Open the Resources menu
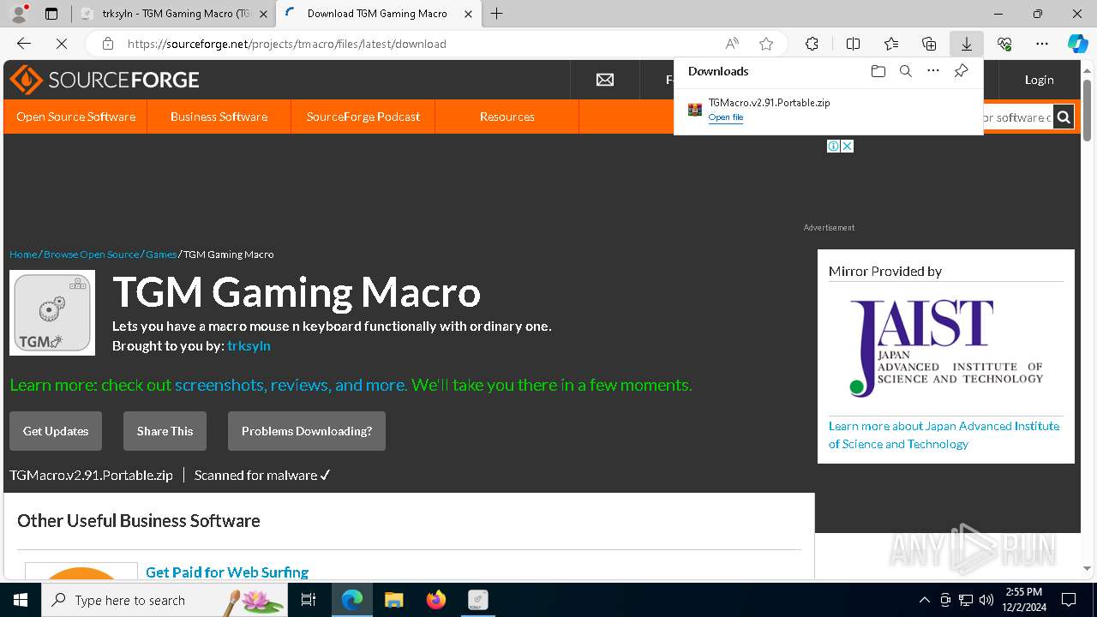Viewport: 1097px width, 617px height. 507,117
